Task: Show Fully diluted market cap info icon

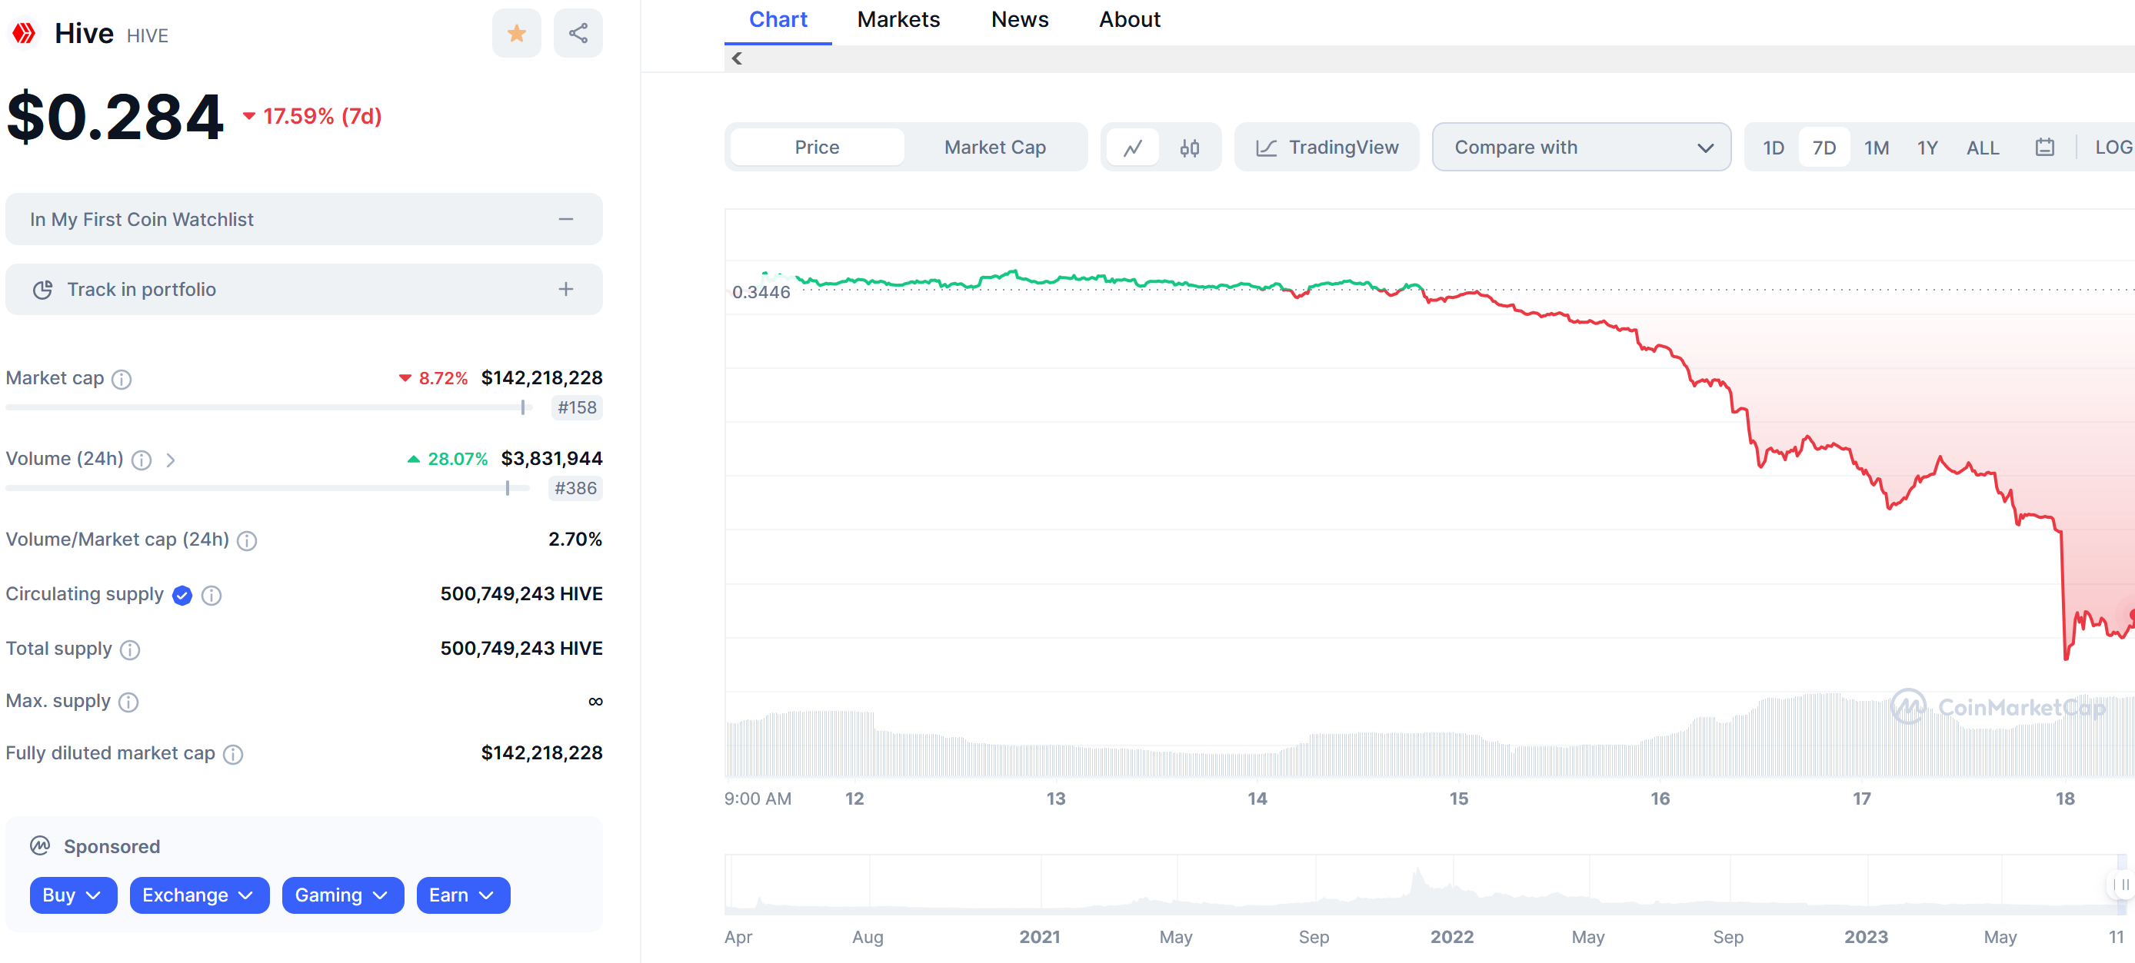Action: tap(234, 754)
